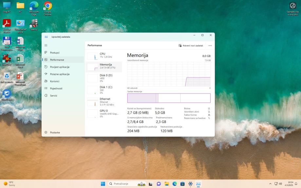
Task: Open the Postupci (Processes) page
Action: click(54, 53)
